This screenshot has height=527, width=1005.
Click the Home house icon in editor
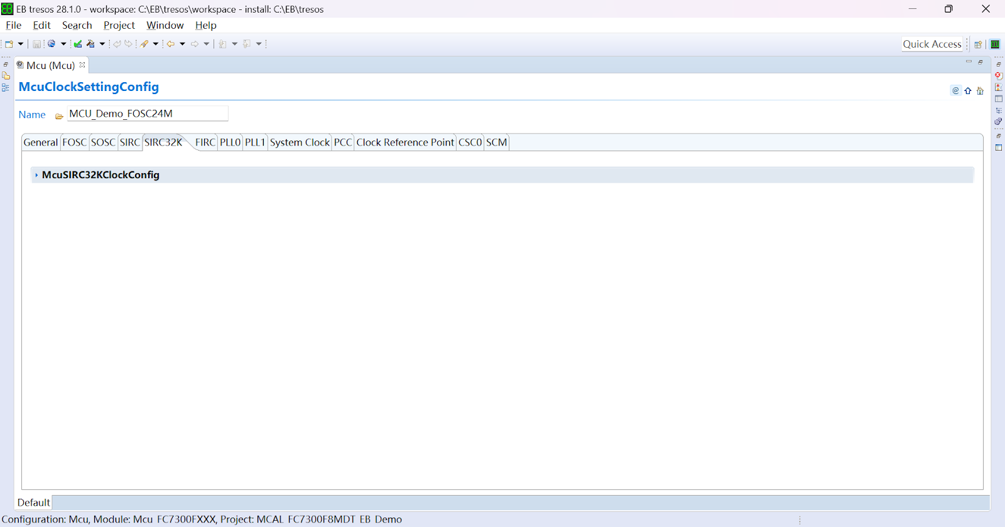pos(980,91)
